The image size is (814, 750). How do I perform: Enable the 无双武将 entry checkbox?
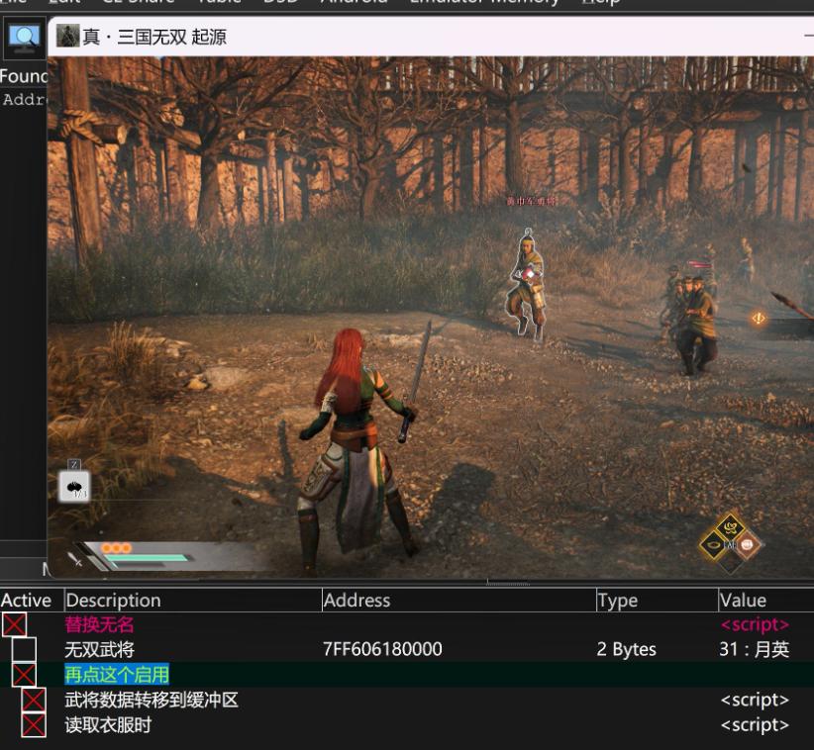pyautogui.click(x=24, y=649)
